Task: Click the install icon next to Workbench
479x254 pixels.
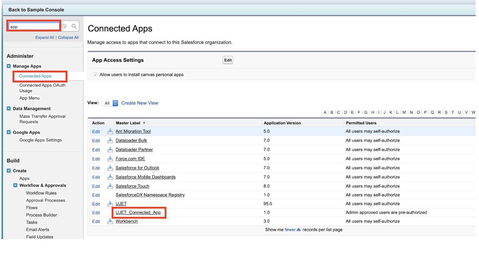Action: (110, 222)
